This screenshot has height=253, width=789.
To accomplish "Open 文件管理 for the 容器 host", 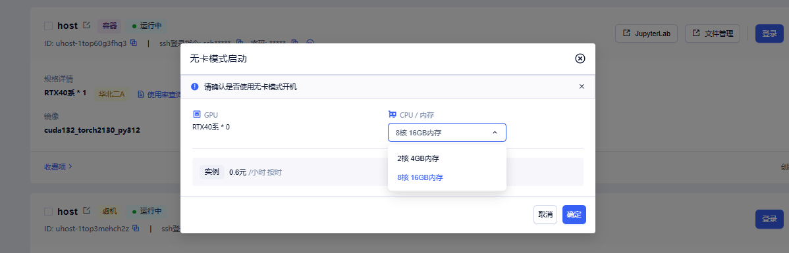I will pyautogui.click(x=713, y=34).
